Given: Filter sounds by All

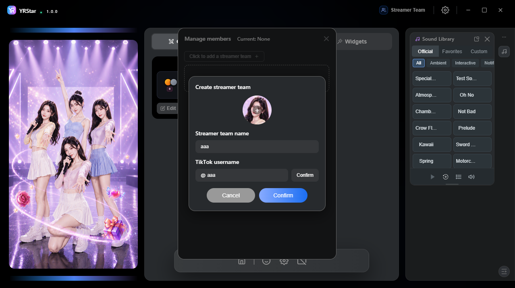Looking at the screenshot, I should coord(419,63).
